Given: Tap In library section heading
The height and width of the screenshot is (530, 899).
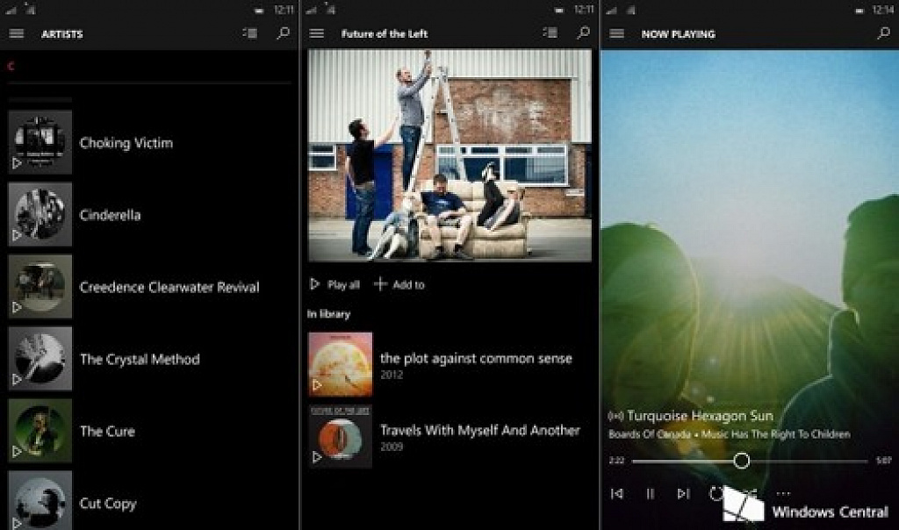Looking at the screenshot, I should tap(328, 314).
